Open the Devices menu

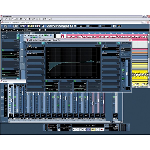(39, 19)
